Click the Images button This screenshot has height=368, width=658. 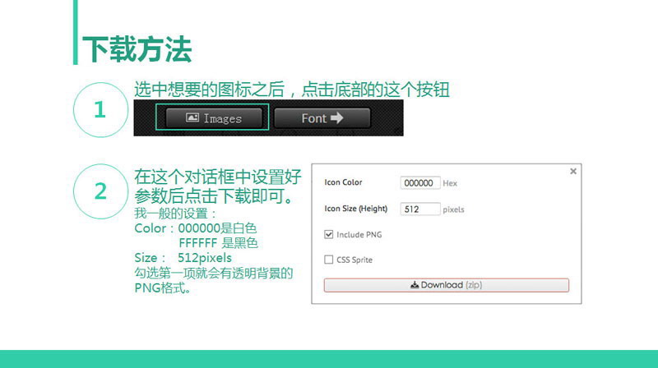tap(213, 118)
